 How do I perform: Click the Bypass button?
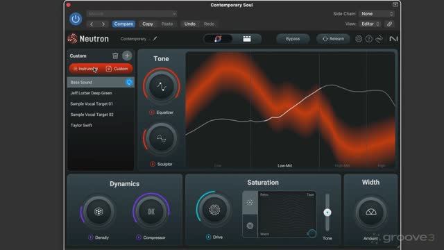tap(293, 39)
